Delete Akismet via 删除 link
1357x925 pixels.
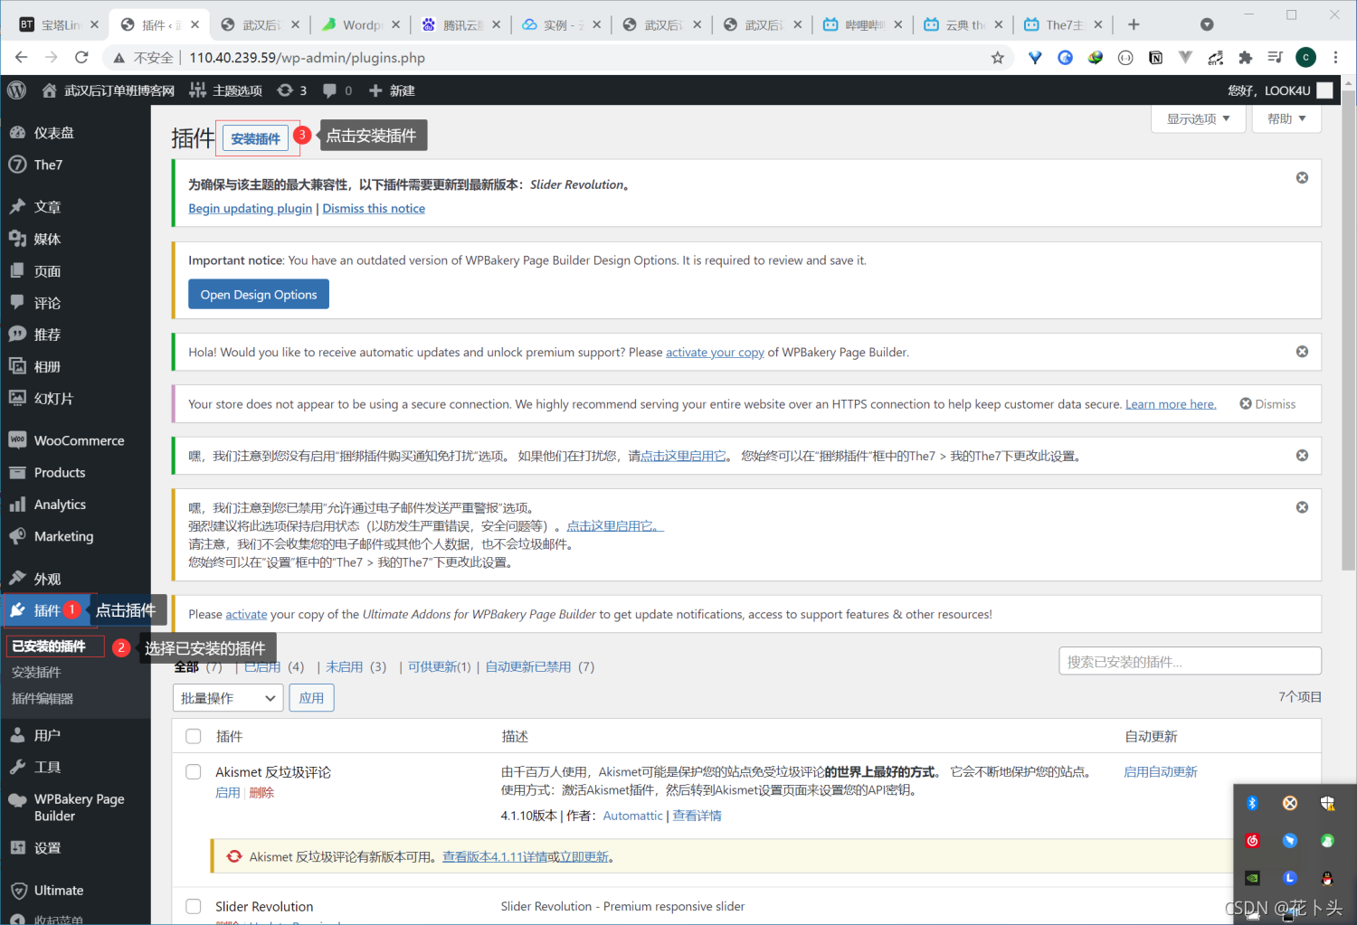click(261, 793)
